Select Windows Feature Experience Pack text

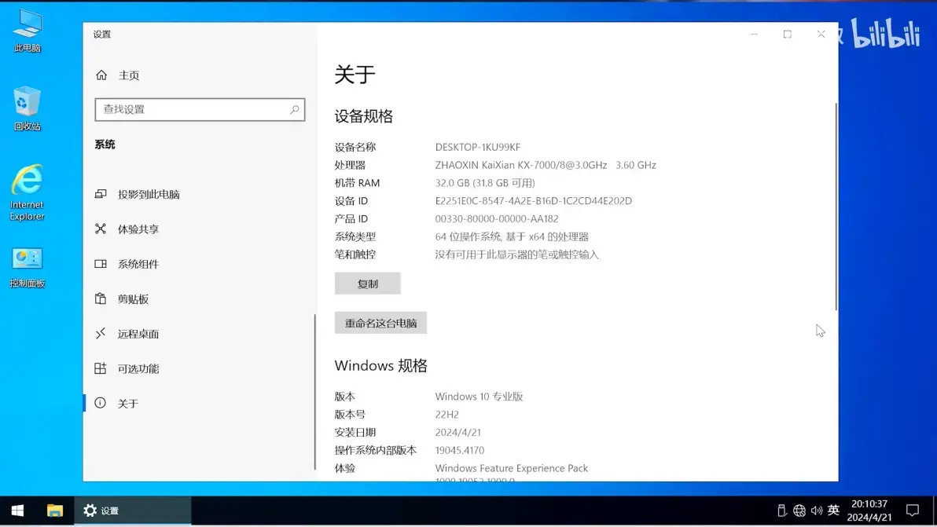pyautogui.click(x=512, y=468)
